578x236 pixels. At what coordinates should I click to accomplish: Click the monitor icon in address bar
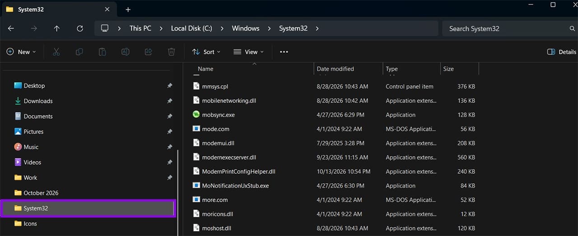(105, 28)
